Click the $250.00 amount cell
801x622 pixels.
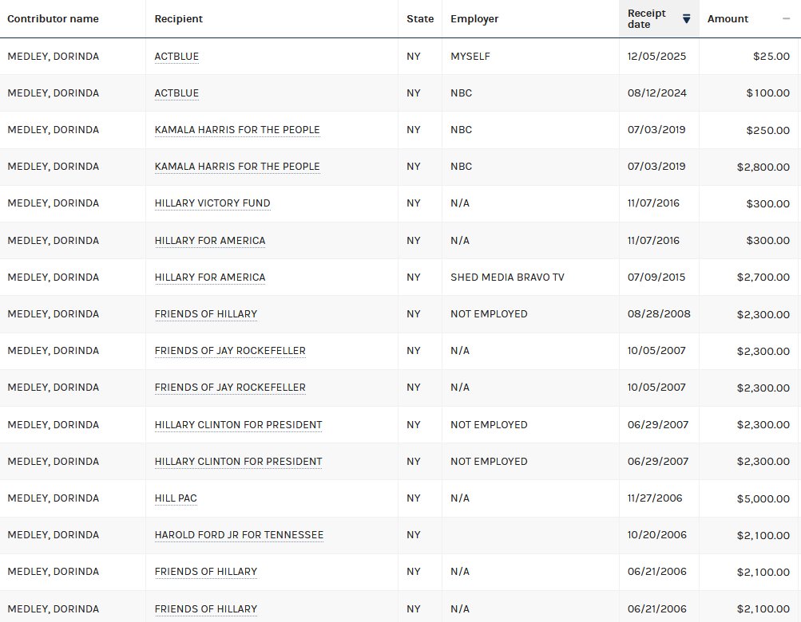767,131
